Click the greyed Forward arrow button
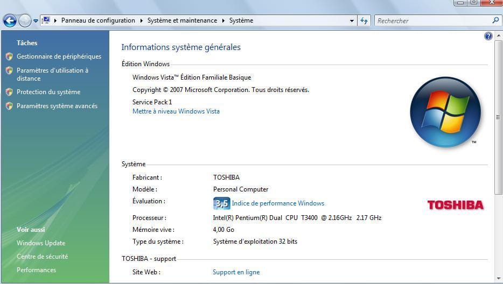Image resolution: width=503 pixels, height=284 pixels. [25, 21]
